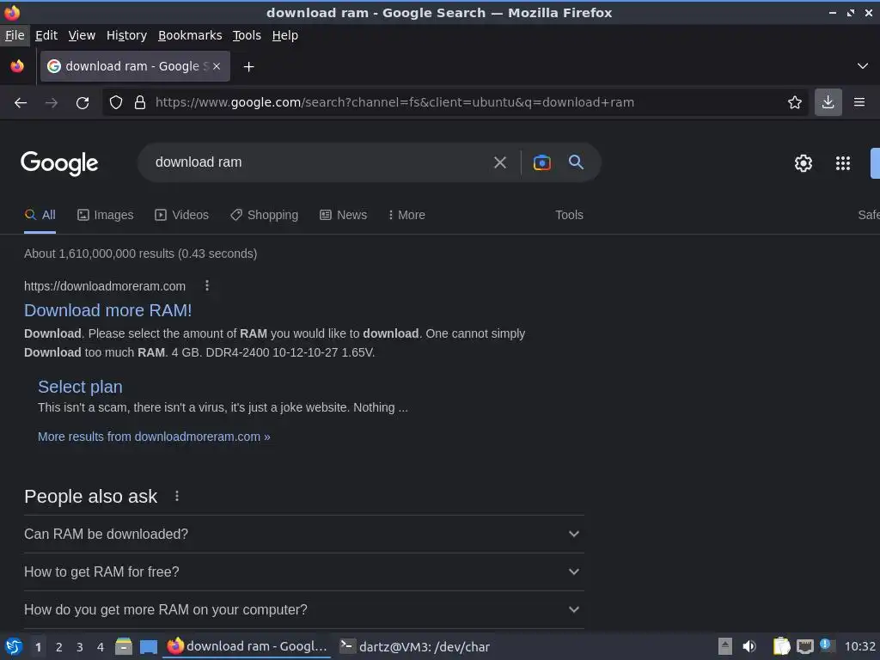The width and height of the screenshot is (880, 660).
Task: Switch to the dartz@VM3 terminal window
Action: click(416, 646)
